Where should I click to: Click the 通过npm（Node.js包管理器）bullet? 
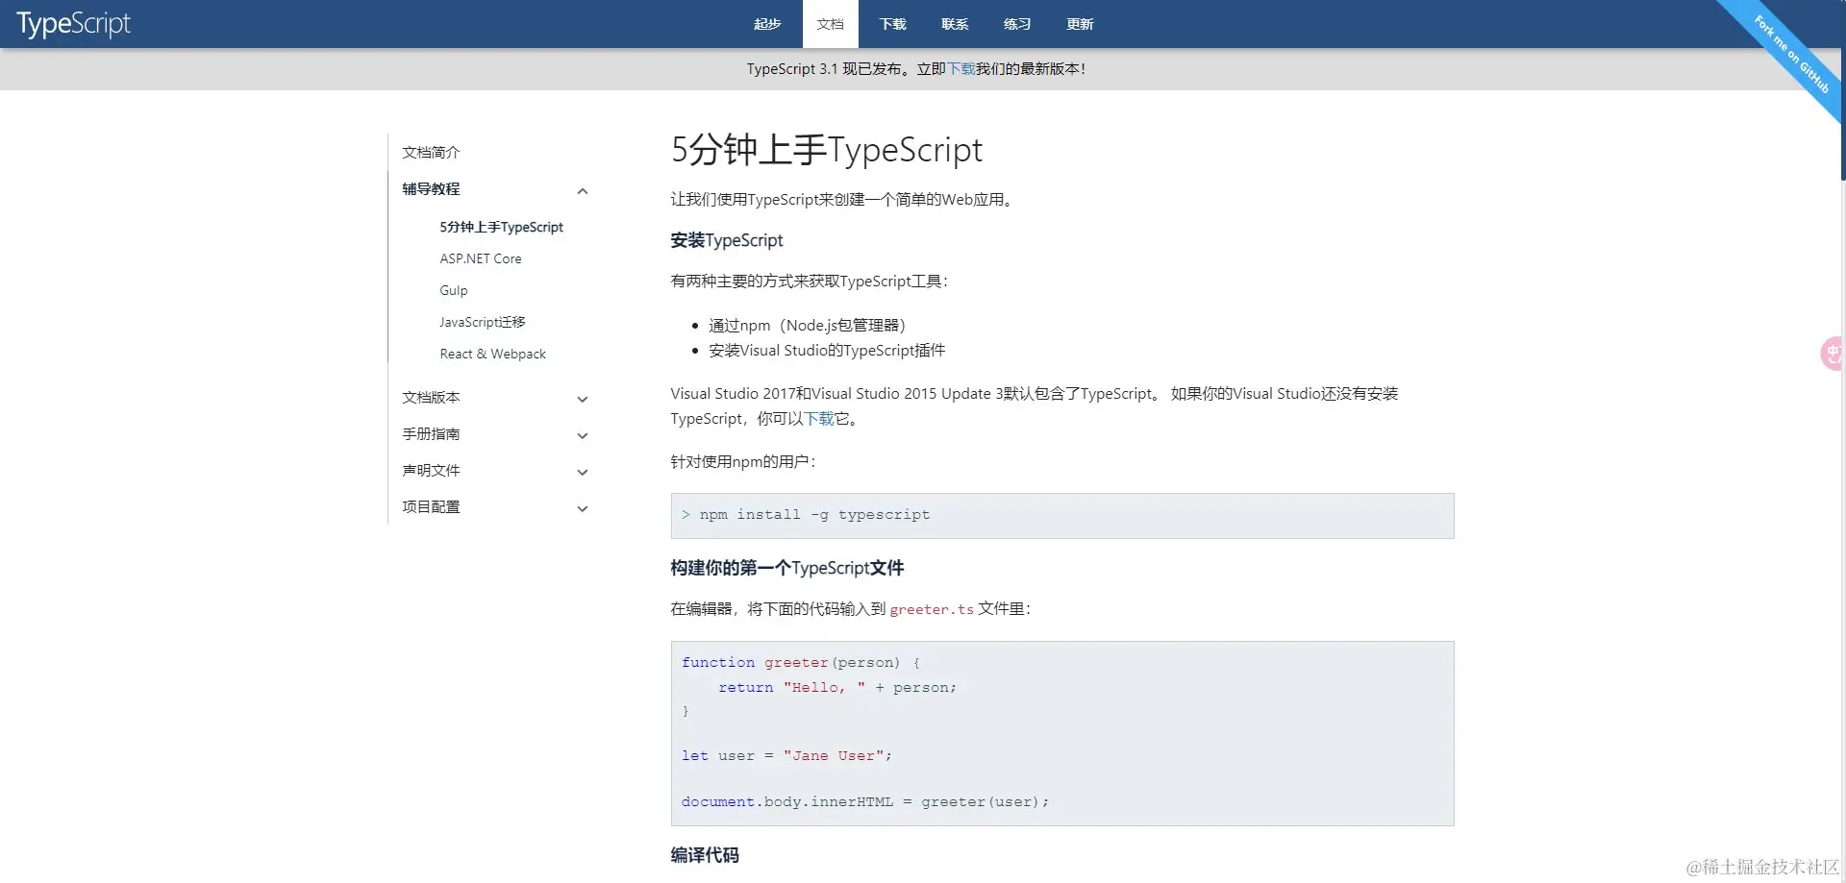point(808,326)
